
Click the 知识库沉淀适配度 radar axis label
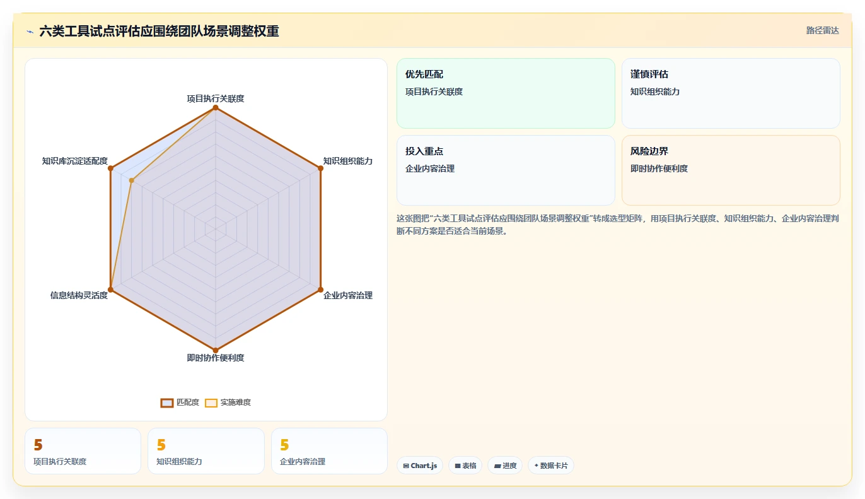tap(75, 161)
